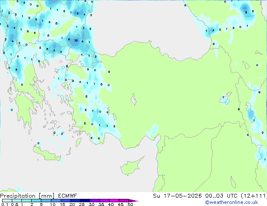Pick the purple 30 to 35 swatch
Viewport: 267px width, 206px height.
(x=95, y=201)
